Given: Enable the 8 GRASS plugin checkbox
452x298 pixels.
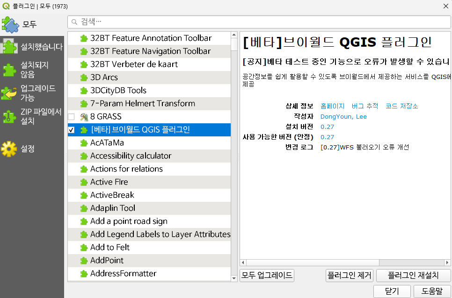Looking at the screenshot, I should pos(71,117).
